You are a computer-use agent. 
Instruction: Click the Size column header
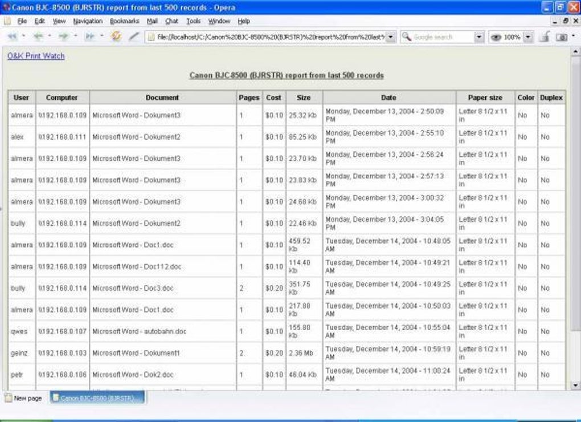304,98
